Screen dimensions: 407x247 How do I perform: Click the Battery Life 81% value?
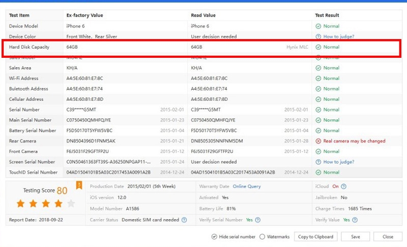click(x=231, y=209)
